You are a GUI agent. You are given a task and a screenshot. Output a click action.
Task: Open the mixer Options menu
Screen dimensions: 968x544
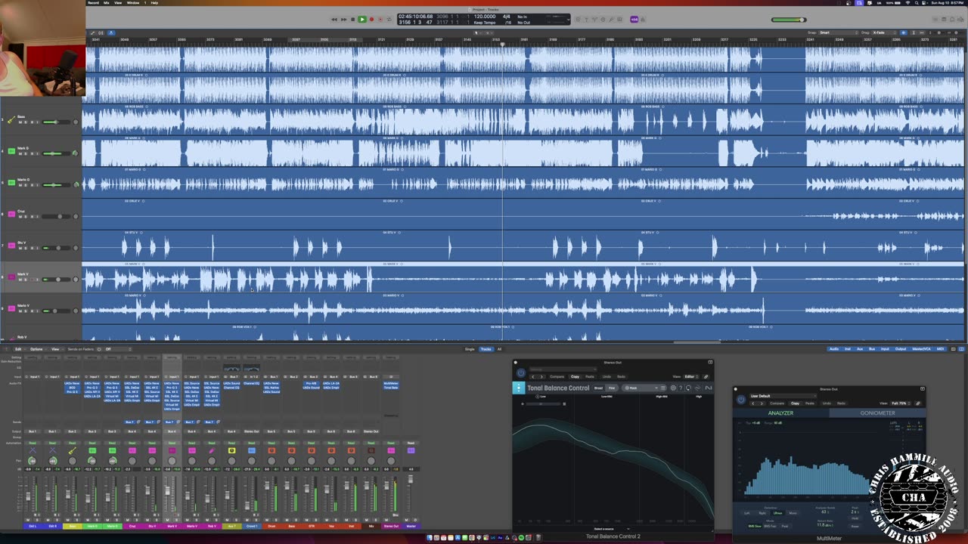click(36, 349)
